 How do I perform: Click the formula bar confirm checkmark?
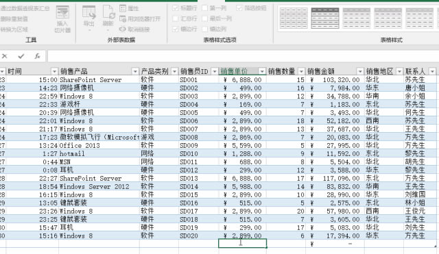tap(21, 56)
